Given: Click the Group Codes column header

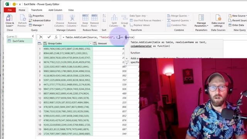Looking at the screenshot, I should [x=68, y=44].
